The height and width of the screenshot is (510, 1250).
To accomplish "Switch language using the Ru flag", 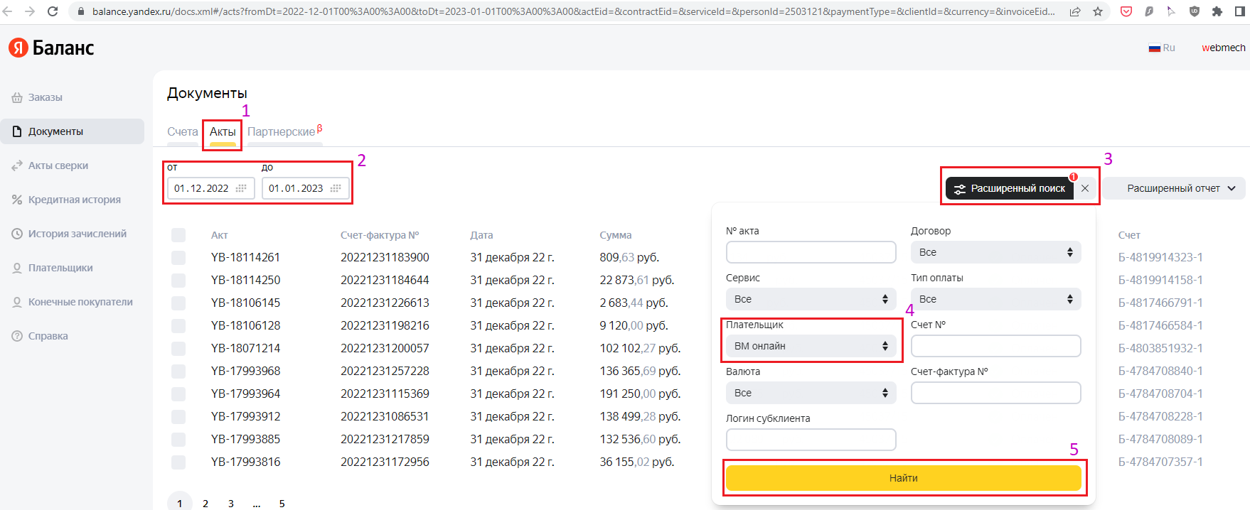I will (1162, 48).
